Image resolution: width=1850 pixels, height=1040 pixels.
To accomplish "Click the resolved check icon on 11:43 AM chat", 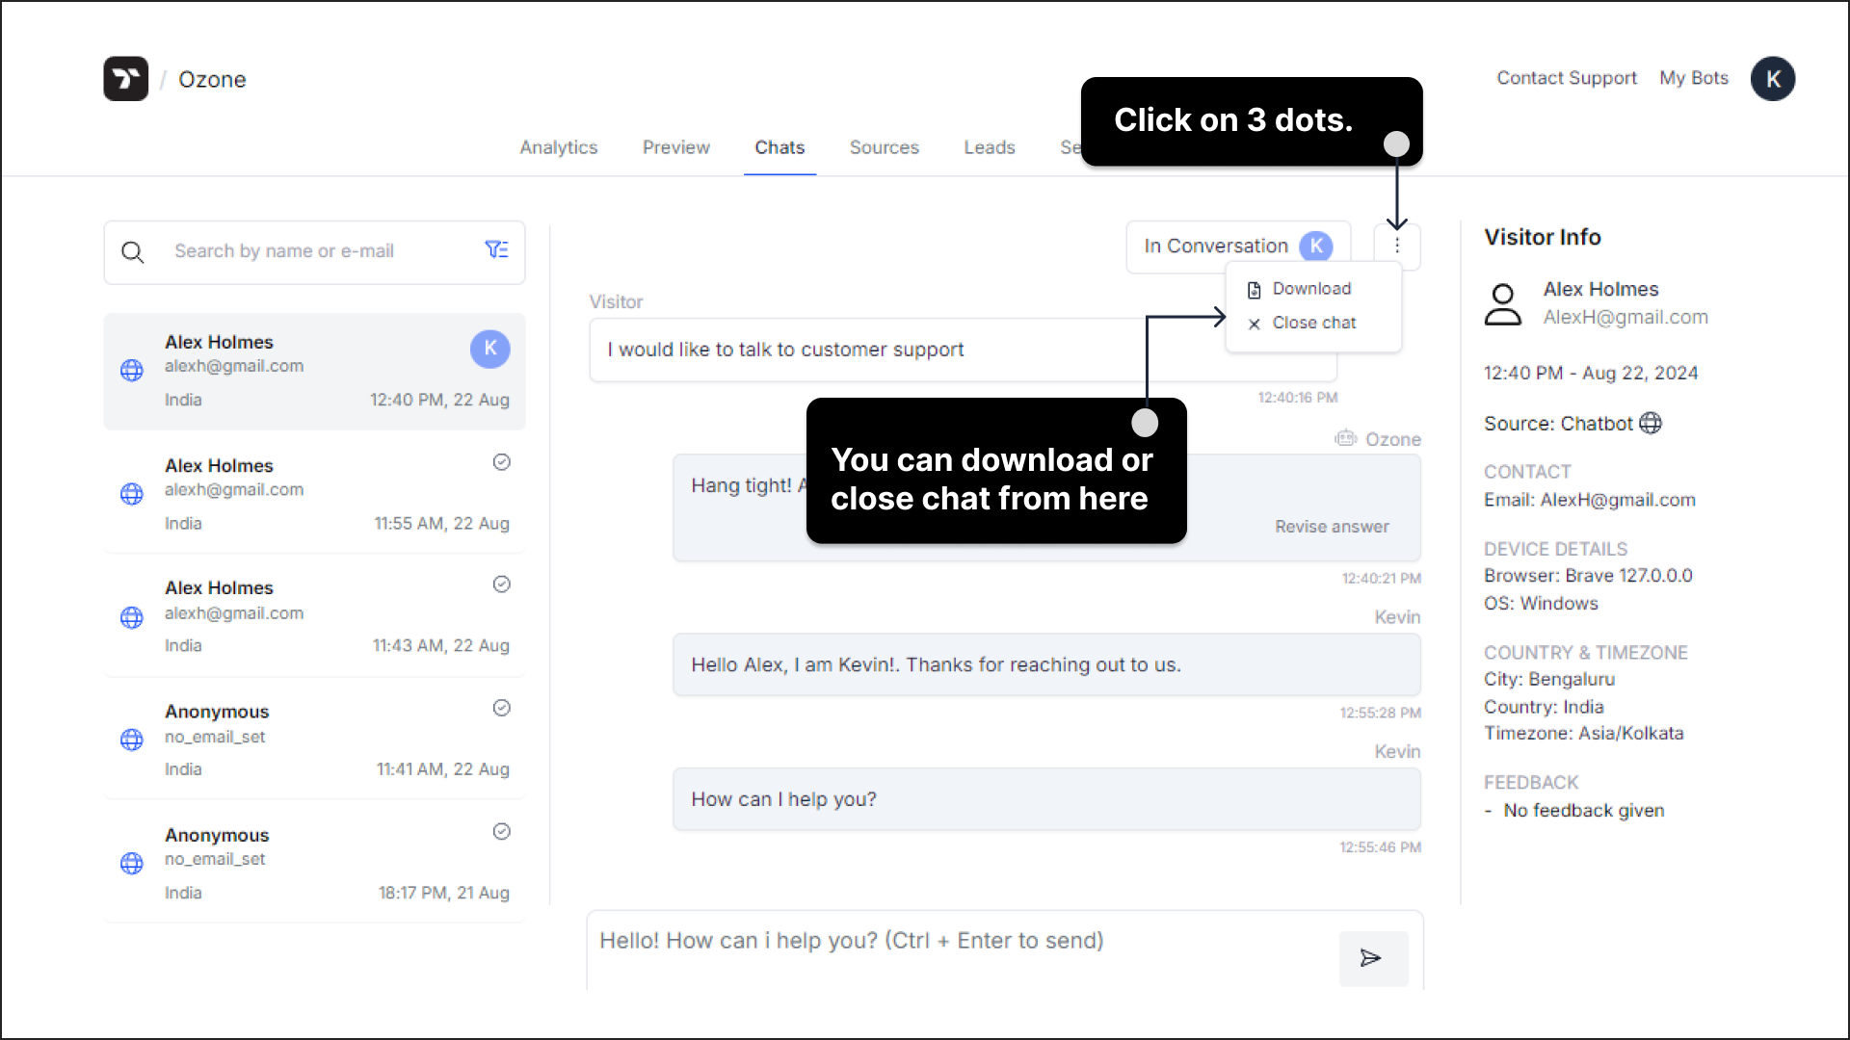I will [x=502, y=585].
